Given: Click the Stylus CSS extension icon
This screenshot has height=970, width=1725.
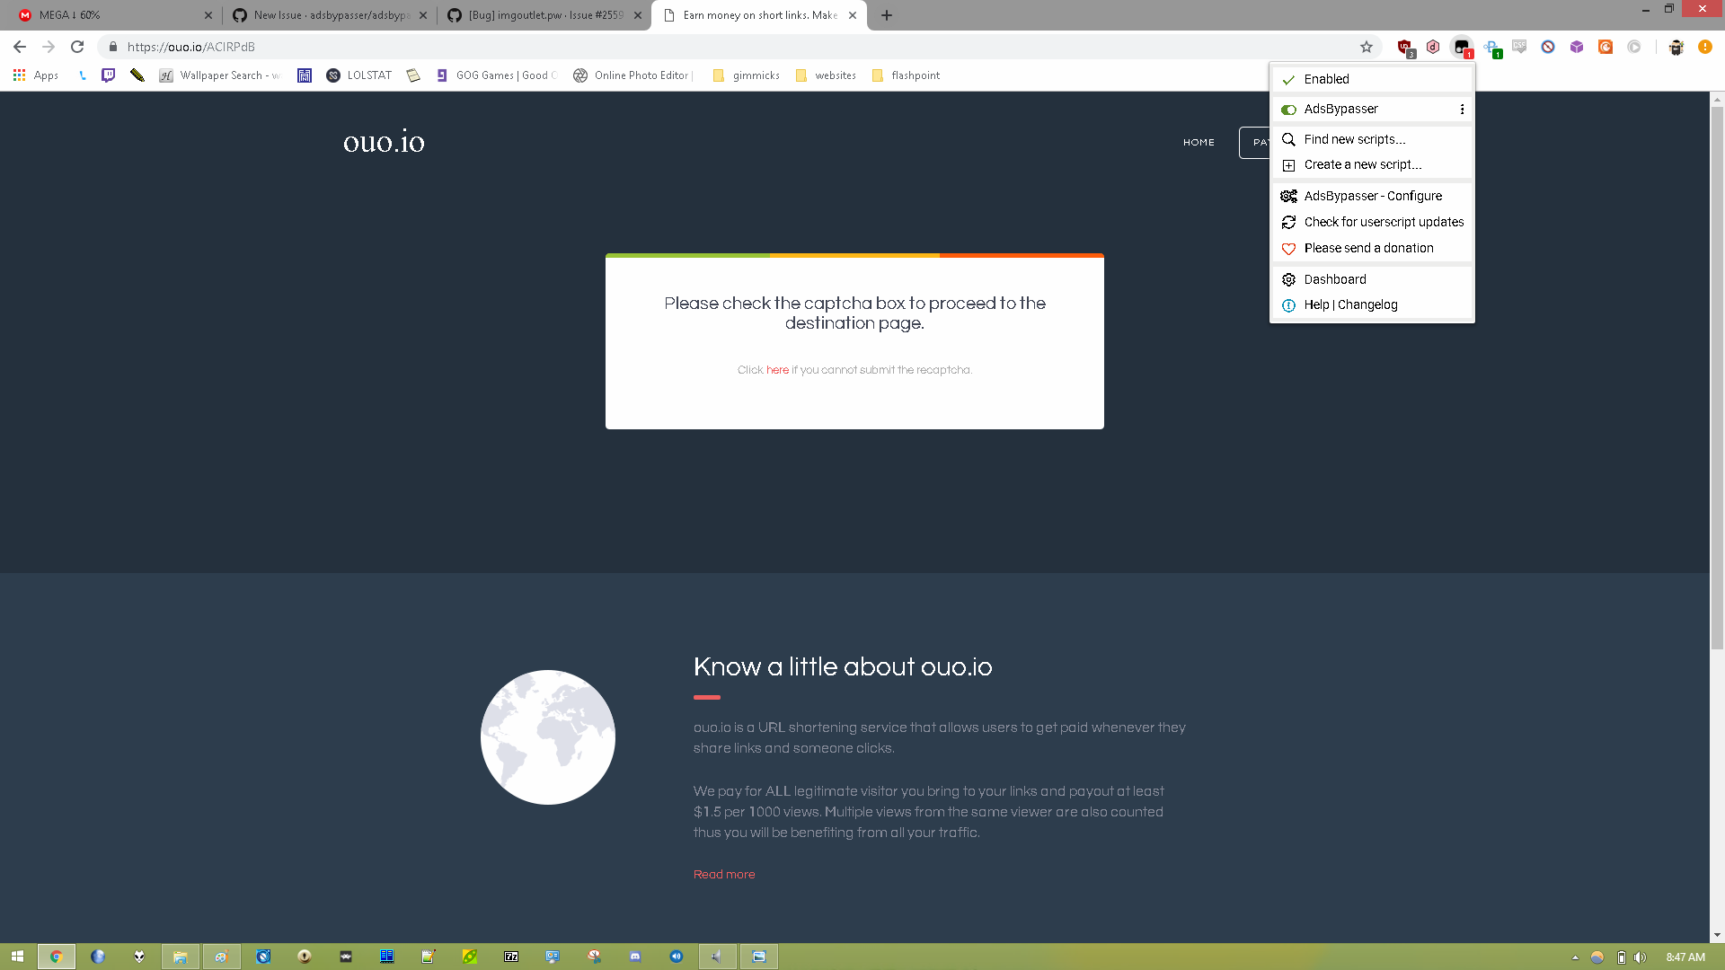Looking at the screenshot, I should point(1519,47).
